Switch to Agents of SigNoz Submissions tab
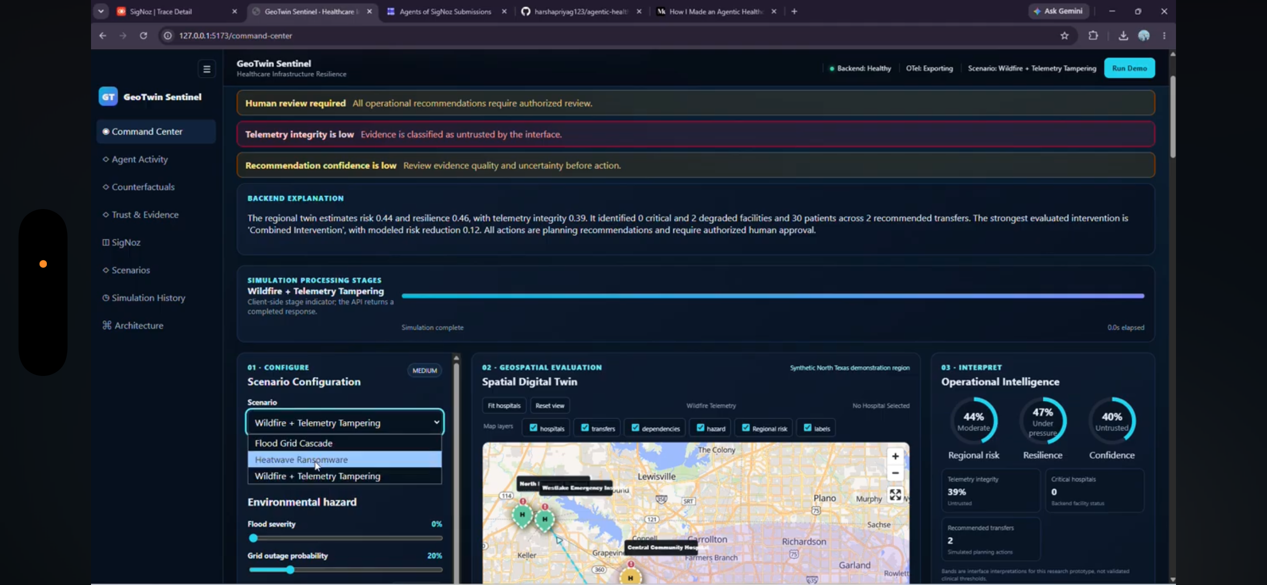1267x585 pixels. click(446, 11)
